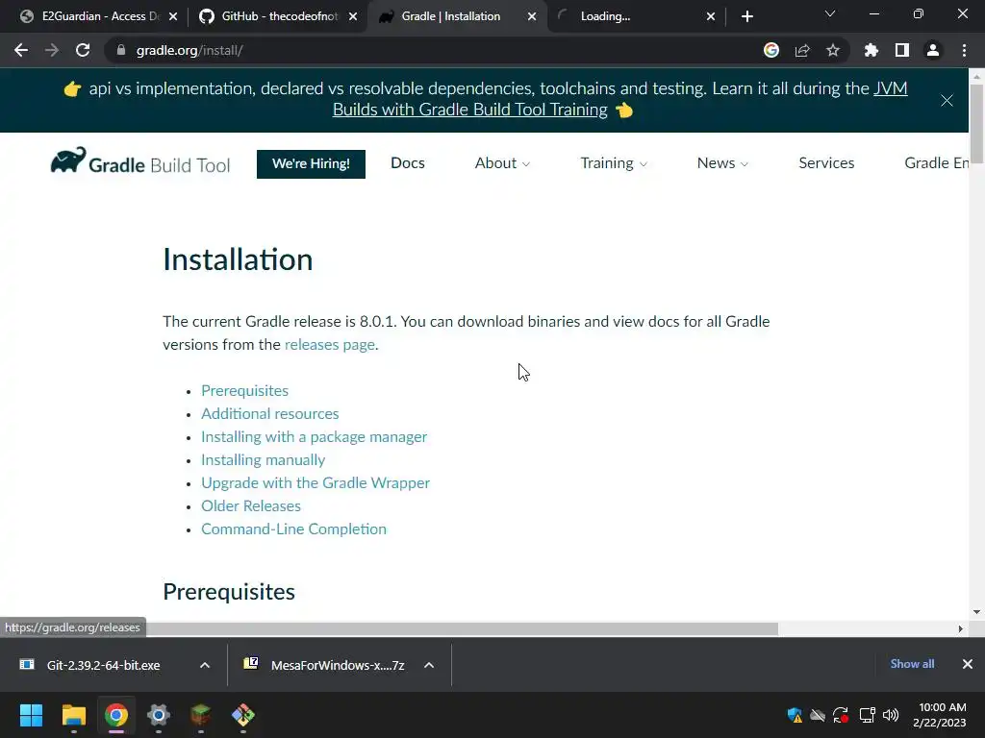This screenshot has height=738, width=985.
Task: Open the clock and date panel
Action: tap(942, 715)
